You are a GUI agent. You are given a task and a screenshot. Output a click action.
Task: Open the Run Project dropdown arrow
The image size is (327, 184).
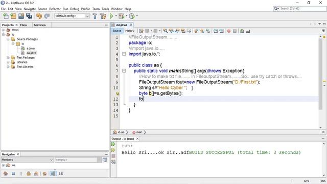pyautogui.click(x=116, y=16)
